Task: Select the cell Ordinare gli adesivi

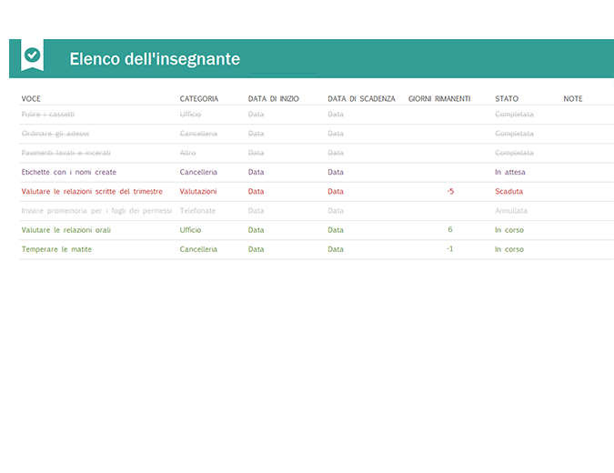Action: tap(55, 134)
